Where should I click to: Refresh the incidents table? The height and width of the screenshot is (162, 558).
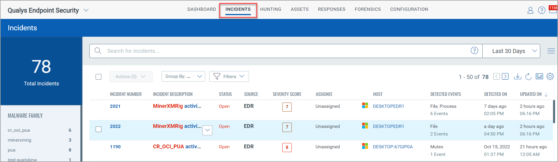click(x=528, y=77)
